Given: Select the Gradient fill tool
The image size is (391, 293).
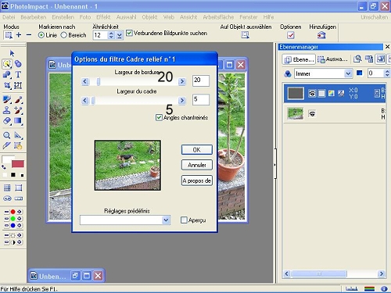Looking at the screenshot, I should (x=18, y=121).
